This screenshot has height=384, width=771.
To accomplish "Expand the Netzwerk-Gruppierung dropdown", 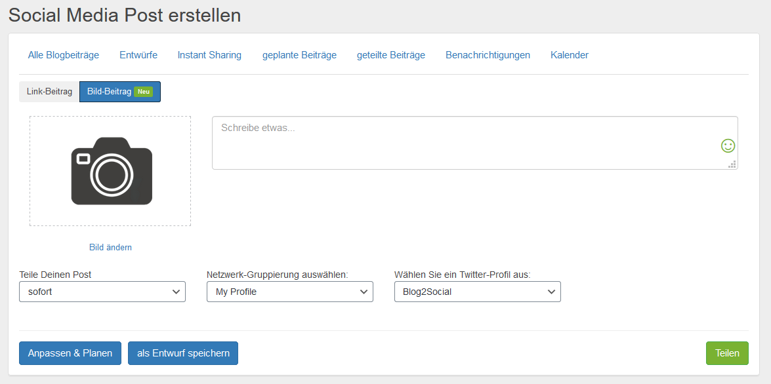I will click(289, 292).
